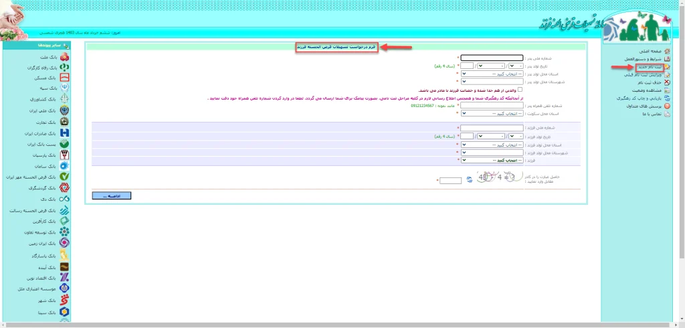
Task: Click the FAQ question mark icon
Action: point(667,106)
